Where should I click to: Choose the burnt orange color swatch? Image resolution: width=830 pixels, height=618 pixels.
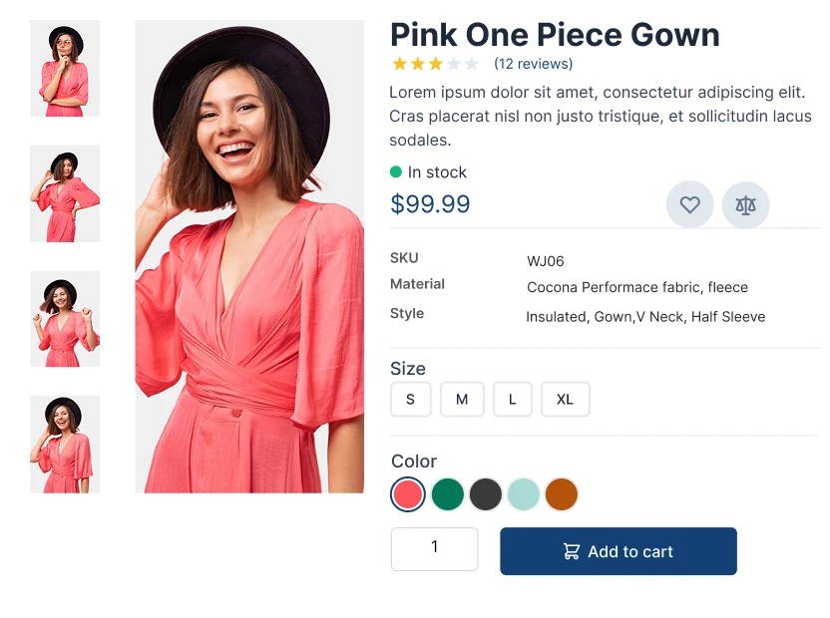coord(562,494)
